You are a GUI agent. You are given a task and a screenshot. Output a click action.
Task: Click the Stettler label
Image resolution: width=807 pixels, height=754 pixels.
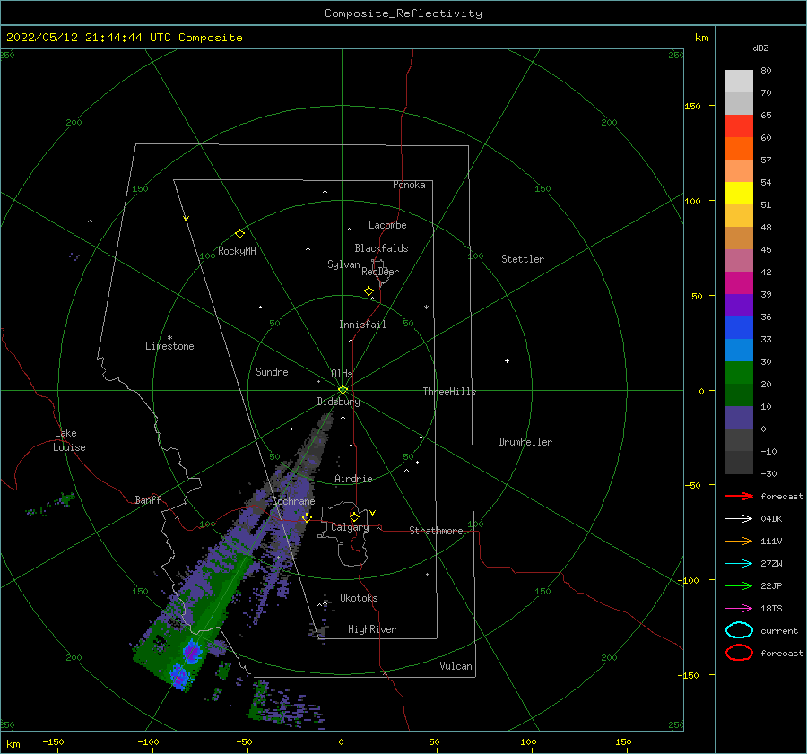click(523, 259)
